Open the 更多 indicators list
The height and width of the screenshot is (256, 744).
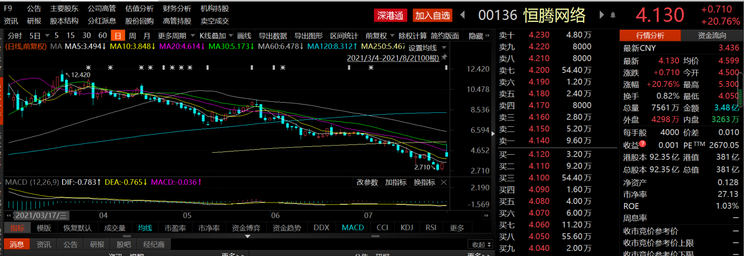point(457,228)
